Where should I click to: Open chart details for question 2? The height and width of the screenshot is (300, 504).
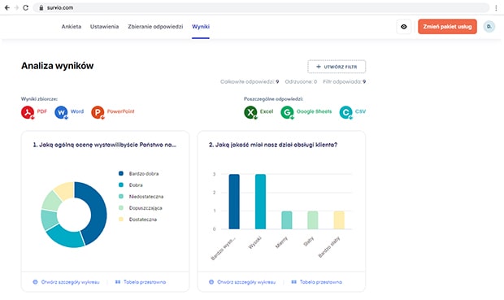tap(242, 282)
